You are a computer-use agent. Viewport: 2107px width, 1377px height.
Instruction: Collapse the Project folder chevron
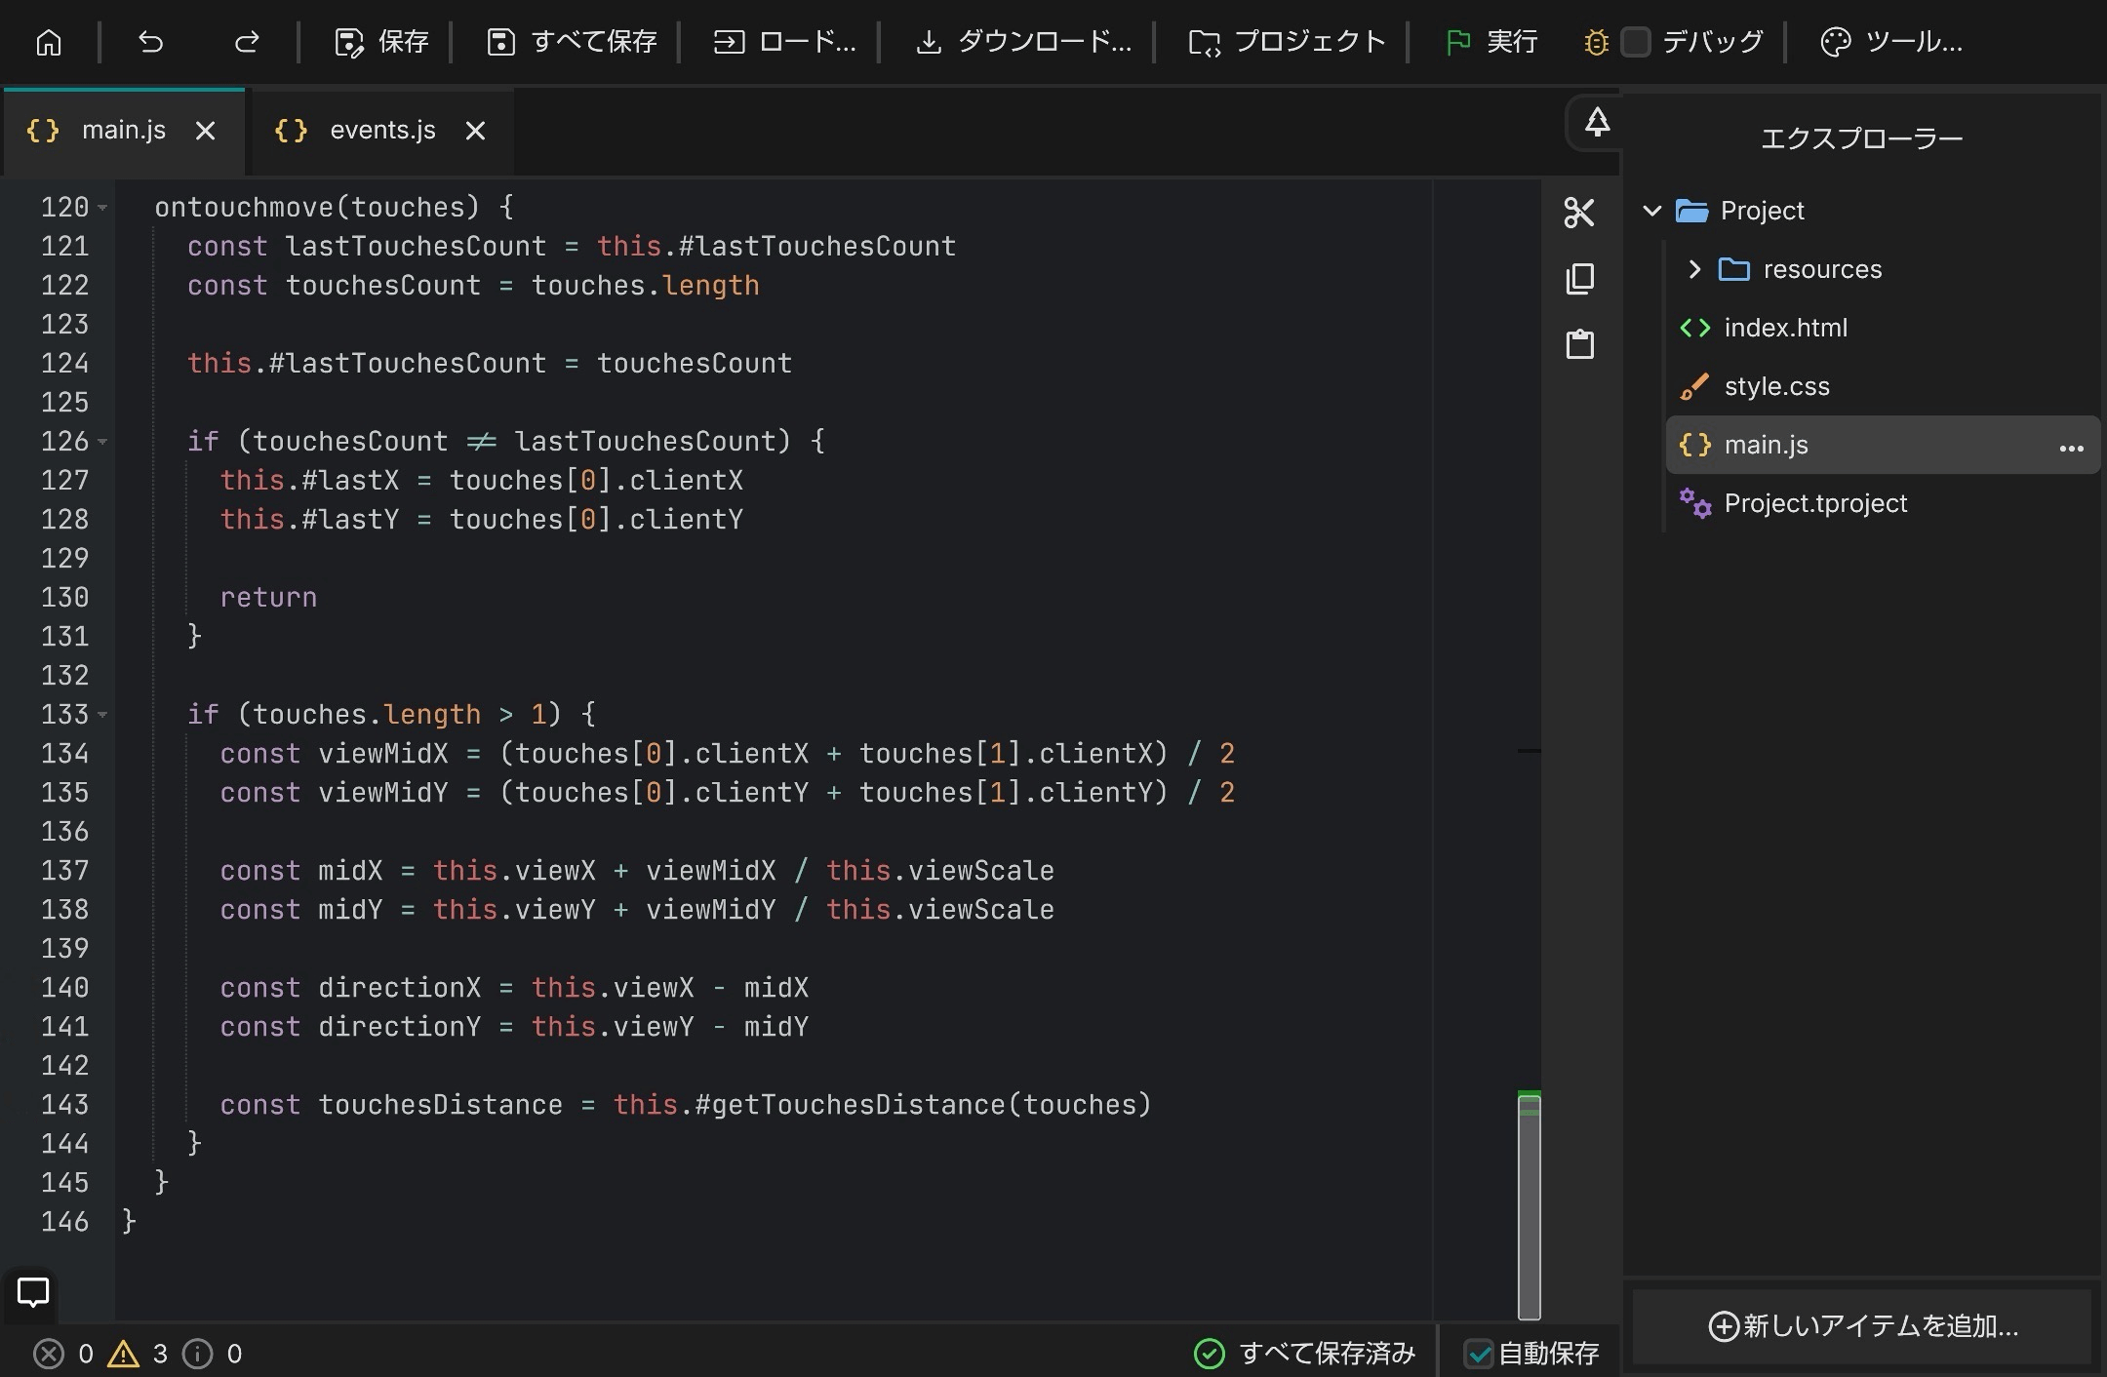pos(1651,211)
